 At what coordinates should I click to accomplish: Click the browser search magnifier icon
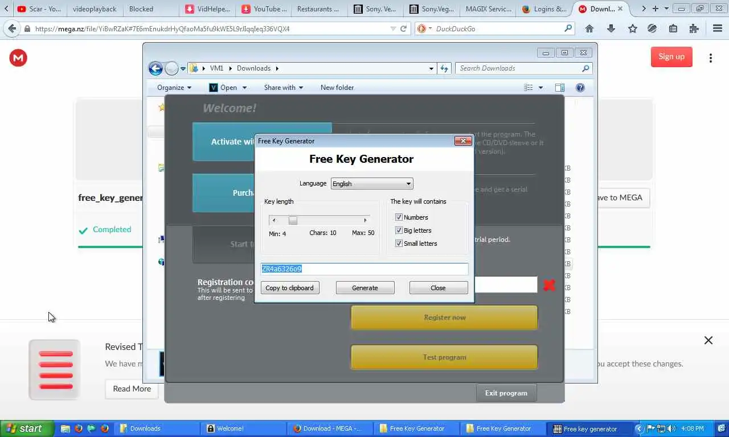click(x=568, y=28)
